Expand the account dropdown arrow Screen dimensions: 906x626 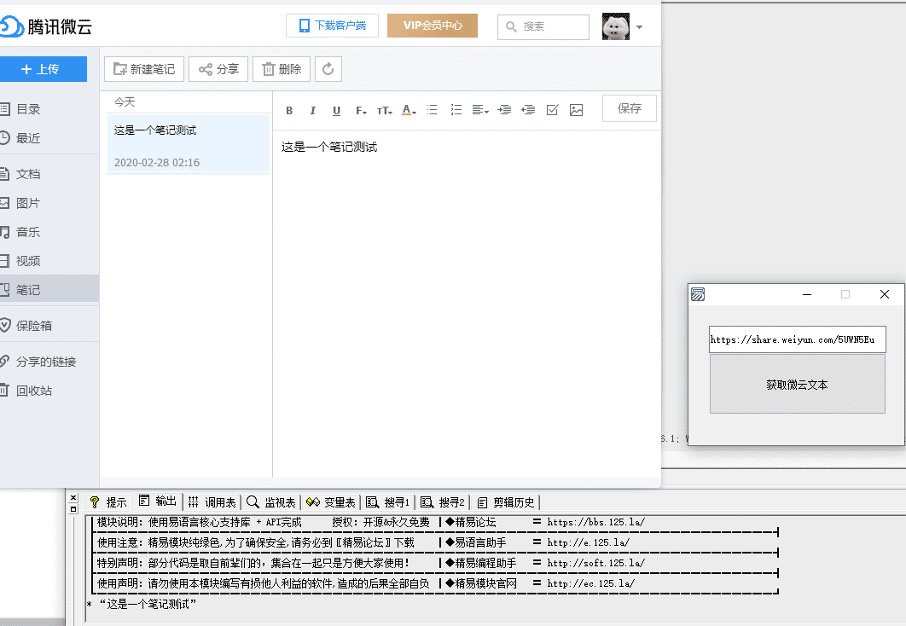[639, 27]
